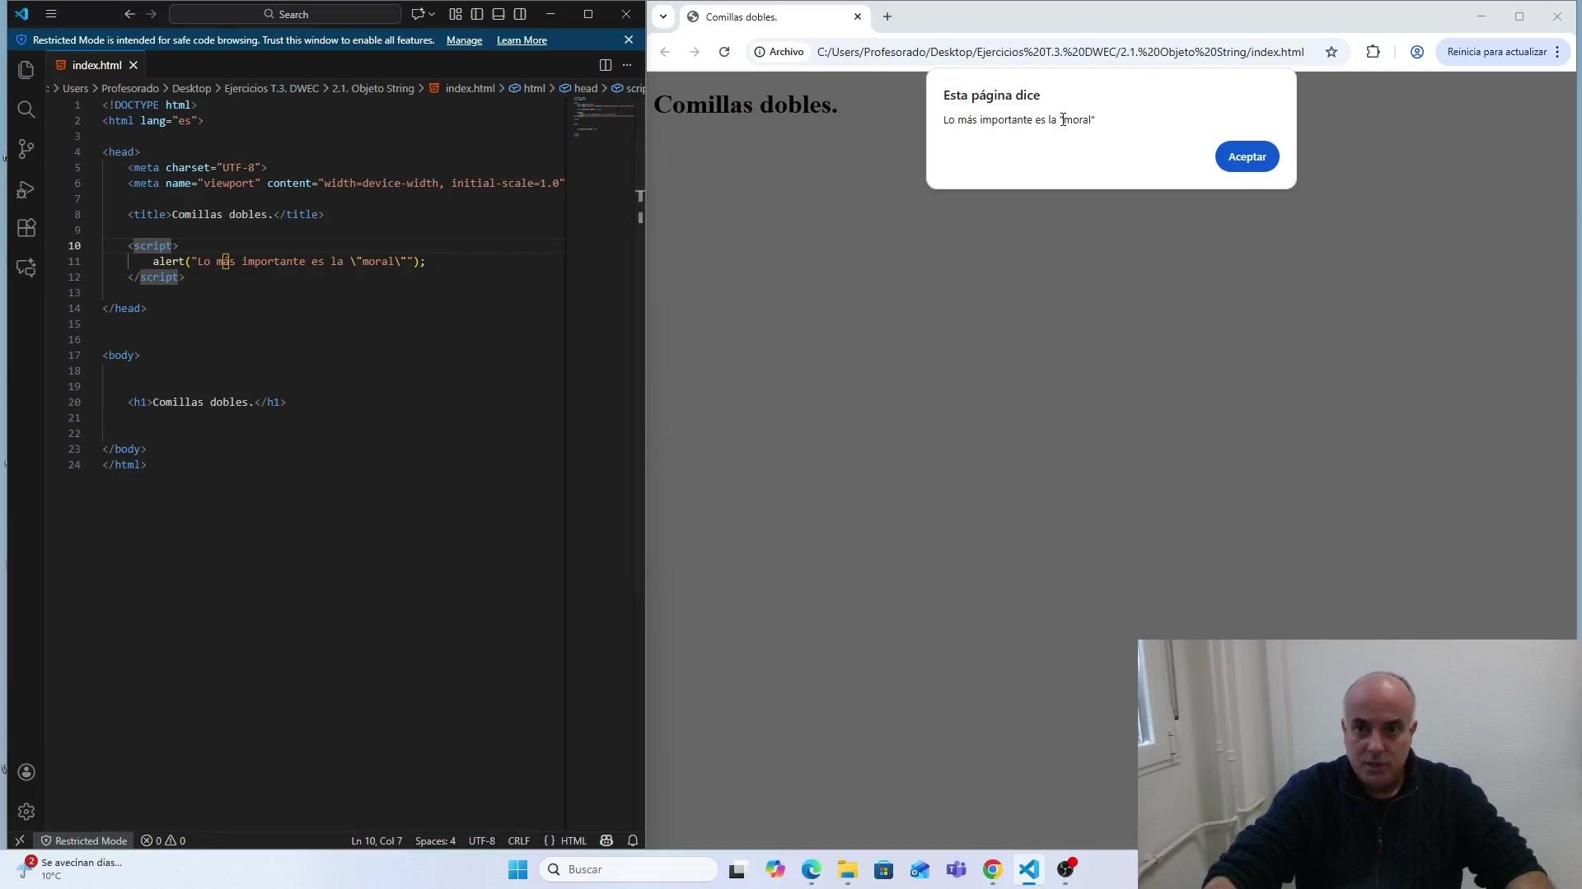
Task: Open the Extensions view in VS Code
Action: point(26,228)
